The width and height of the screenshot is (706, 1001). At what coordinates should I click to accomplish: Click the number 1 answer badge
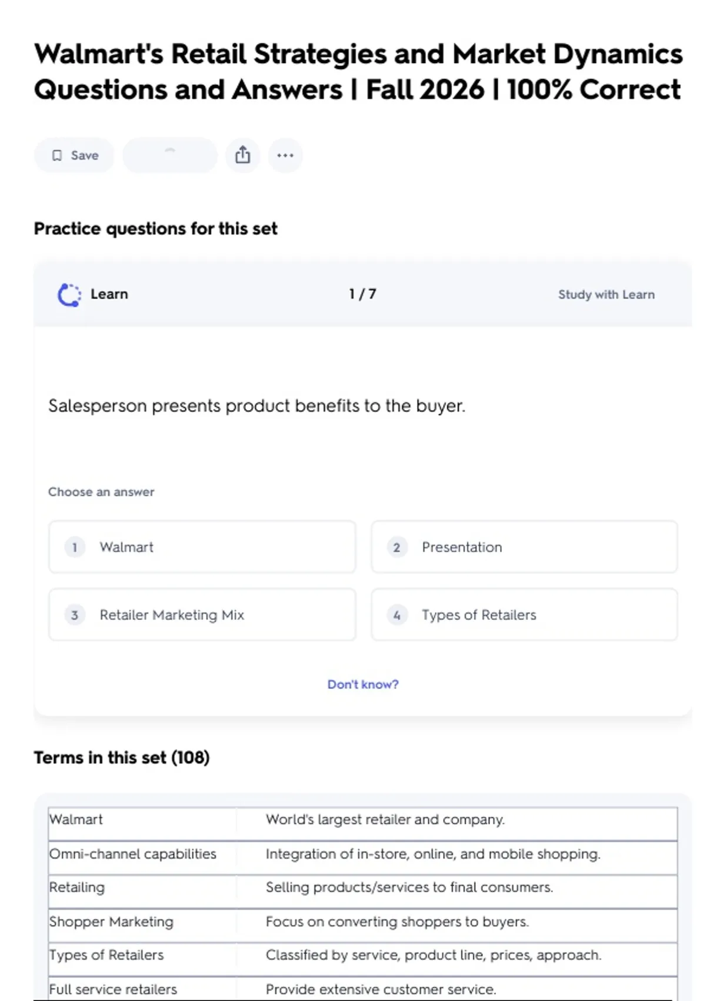(x=75, y=548)
